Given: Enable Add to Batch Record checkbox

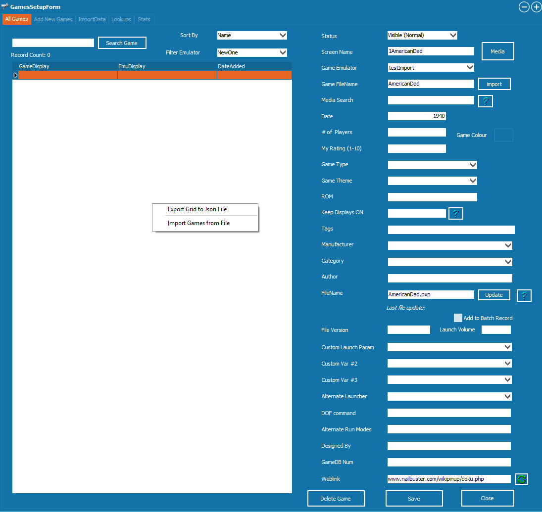Looking at the screenshot, I should pos(458,318).
